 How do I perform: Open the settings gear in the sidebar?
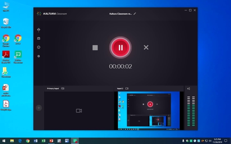coord(38,56)
